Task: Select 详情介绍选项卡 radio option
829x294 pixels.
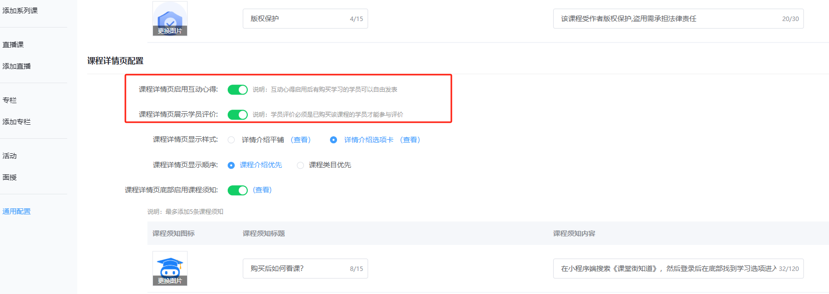Action: [x=334, y=140]
